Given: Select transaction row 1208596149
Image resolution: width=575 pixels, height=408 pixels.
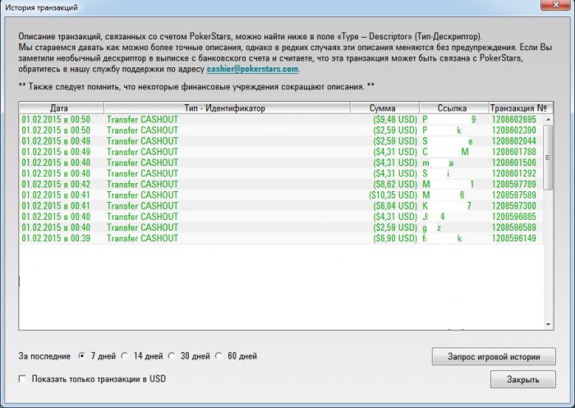Looking at the screenshot, I should tap(281, 238).
